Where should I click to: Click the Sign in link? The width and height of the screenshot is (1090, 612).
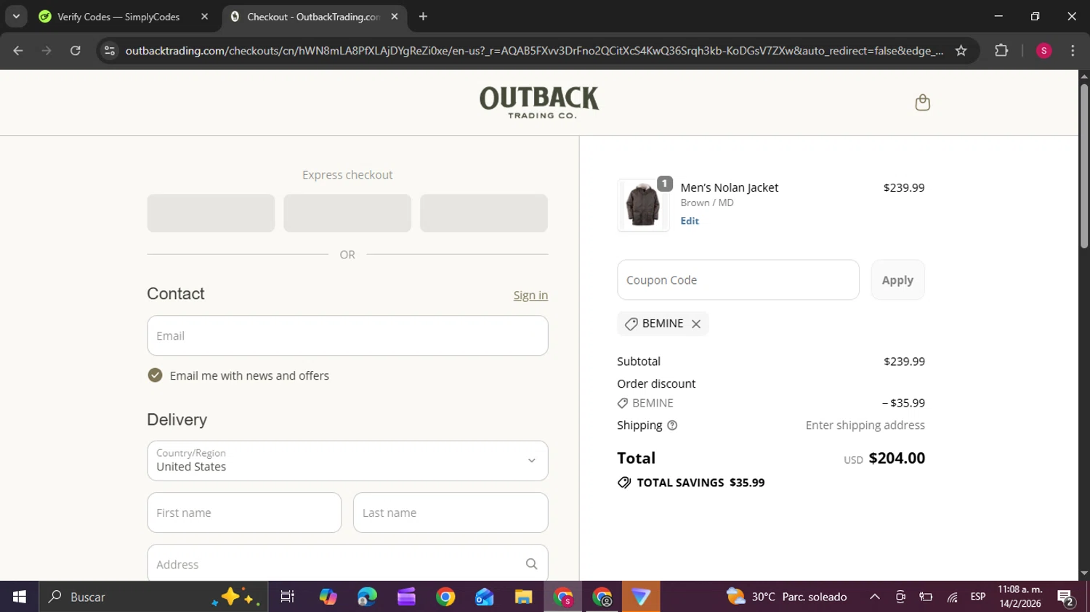point(530,295)
